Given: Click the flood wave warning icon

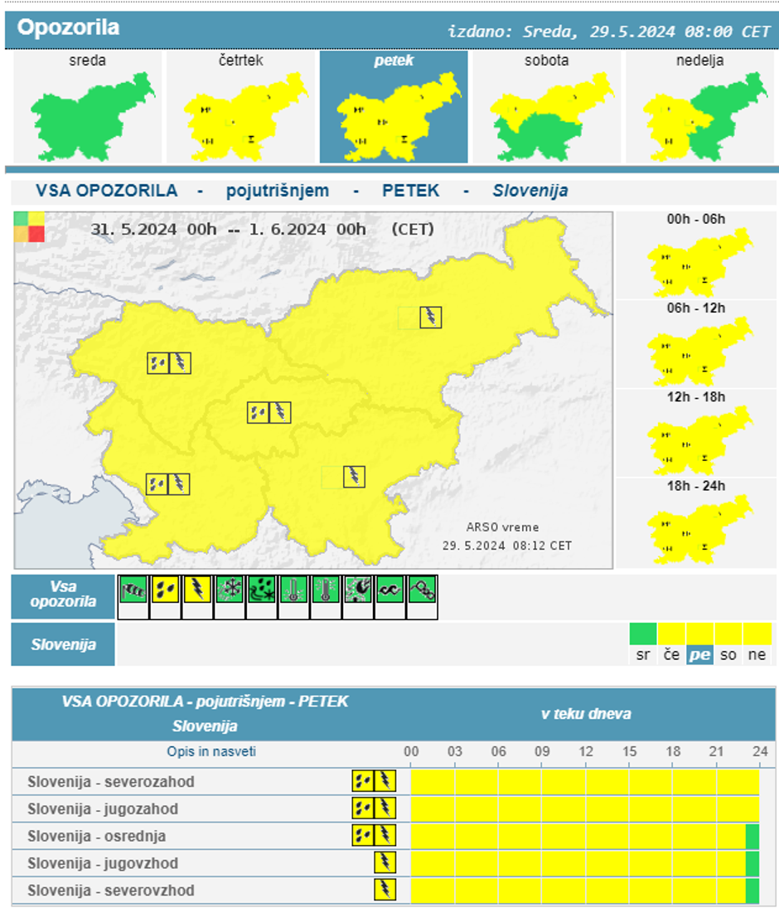Looking at the screenshot, I should tap(390, 590).
